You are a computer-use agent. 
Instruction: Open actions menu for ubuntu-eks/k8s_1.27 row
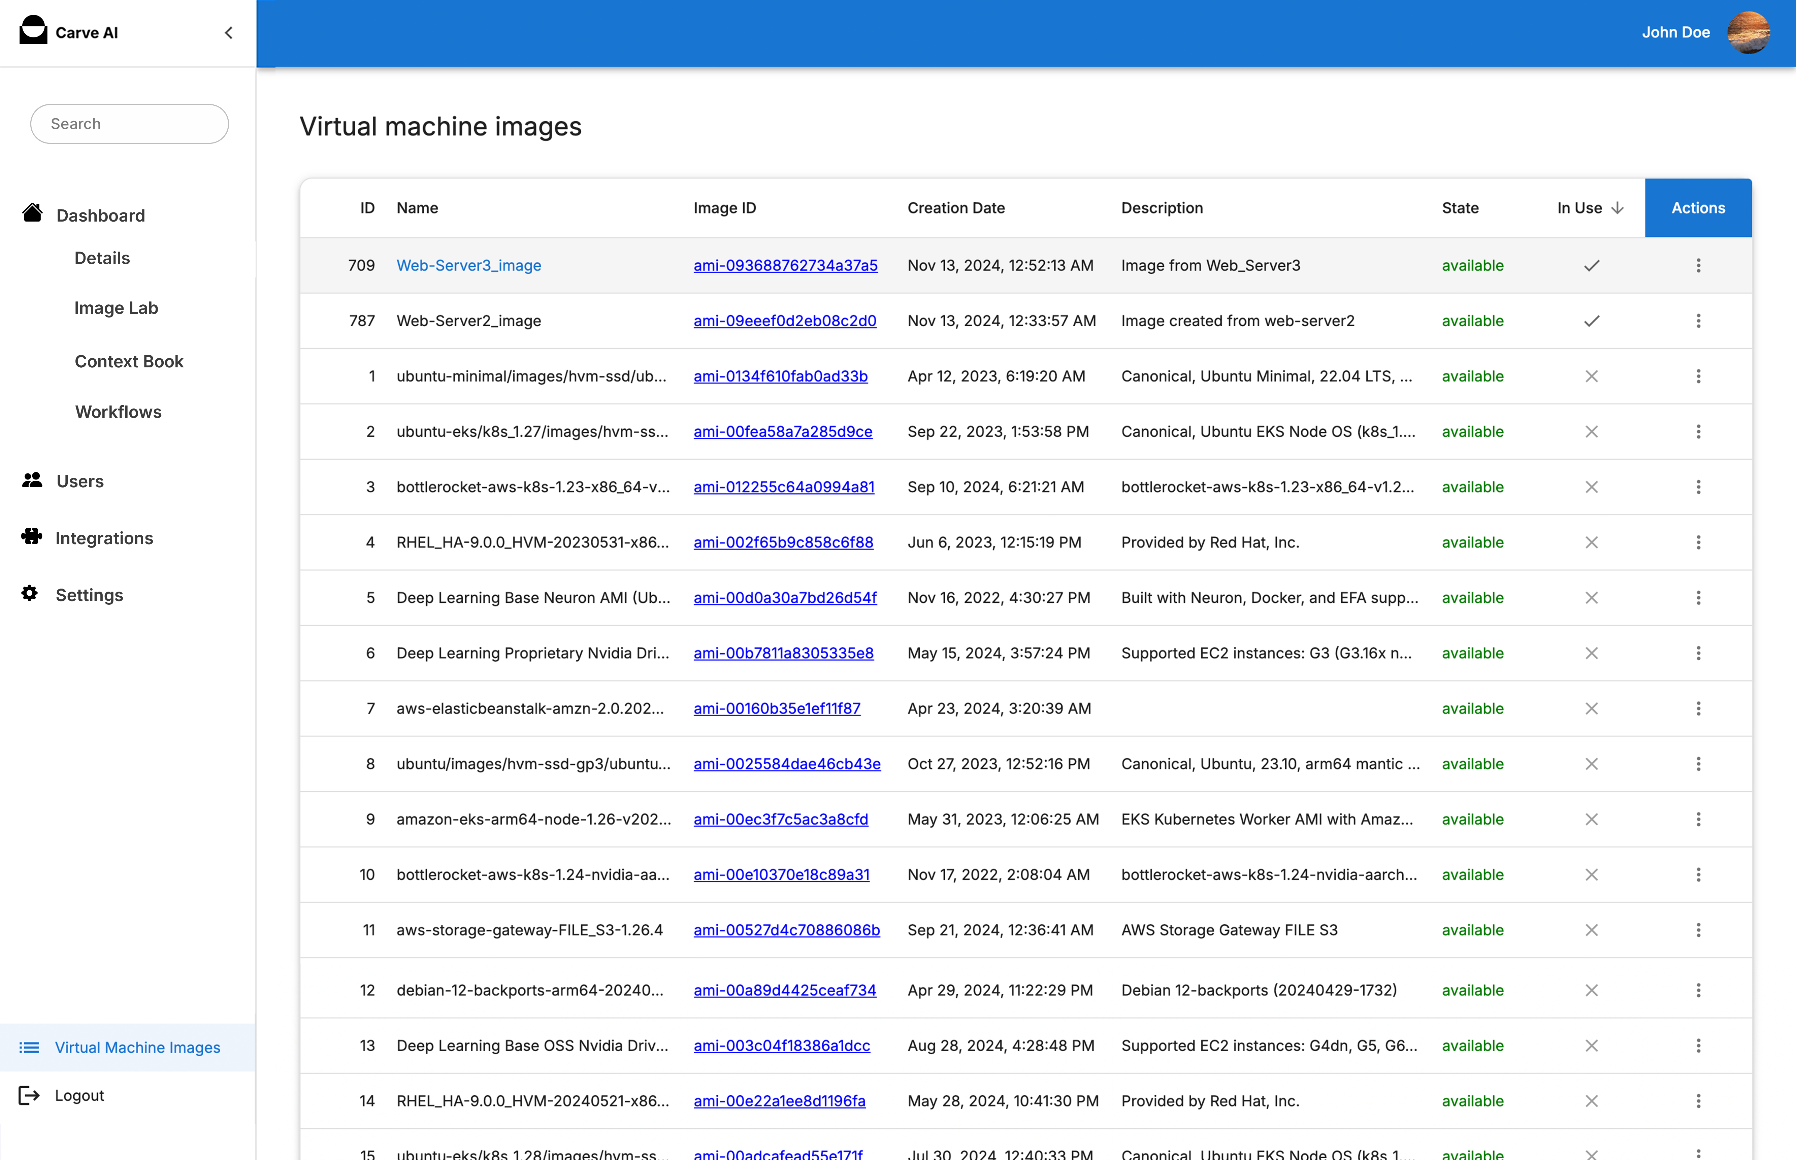click(x=1698, y=432)
